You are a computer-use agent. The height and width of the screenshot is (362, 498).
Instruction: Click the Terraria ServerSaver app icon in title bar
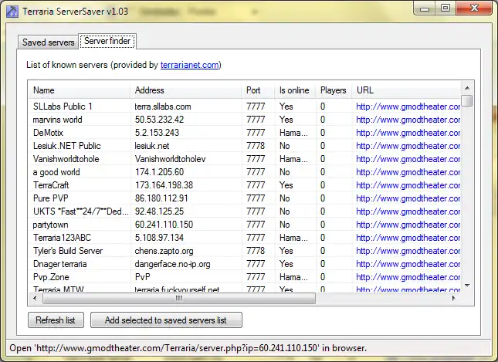pos(12,12)
